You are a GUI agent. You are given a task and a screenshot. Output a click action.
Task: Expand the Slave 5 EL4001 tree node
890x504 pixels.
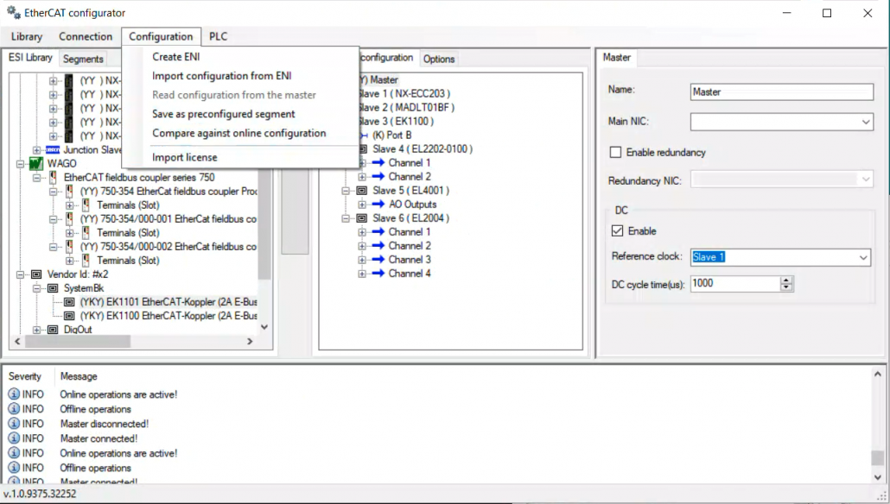pyautogui.click(x=347, y=191)
